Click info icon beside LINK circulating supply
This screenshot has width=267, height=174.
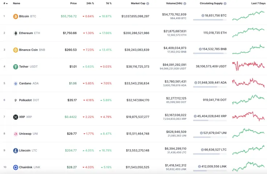pos(200,166)
